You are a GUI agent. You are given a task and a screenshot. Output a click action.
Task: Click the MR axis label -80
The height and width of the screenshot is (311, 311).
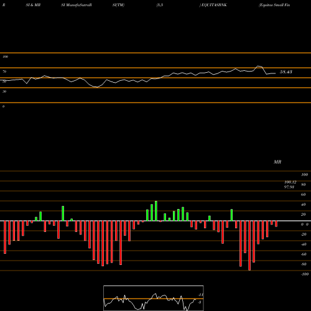click(304, 264)
